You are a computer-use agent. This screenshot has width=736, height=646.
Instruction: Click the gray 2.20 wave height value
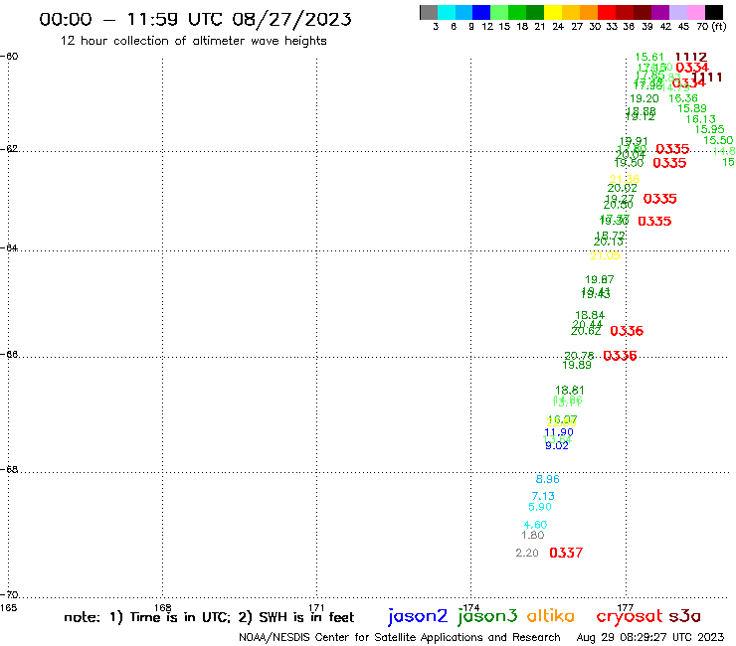pos(527,553)
